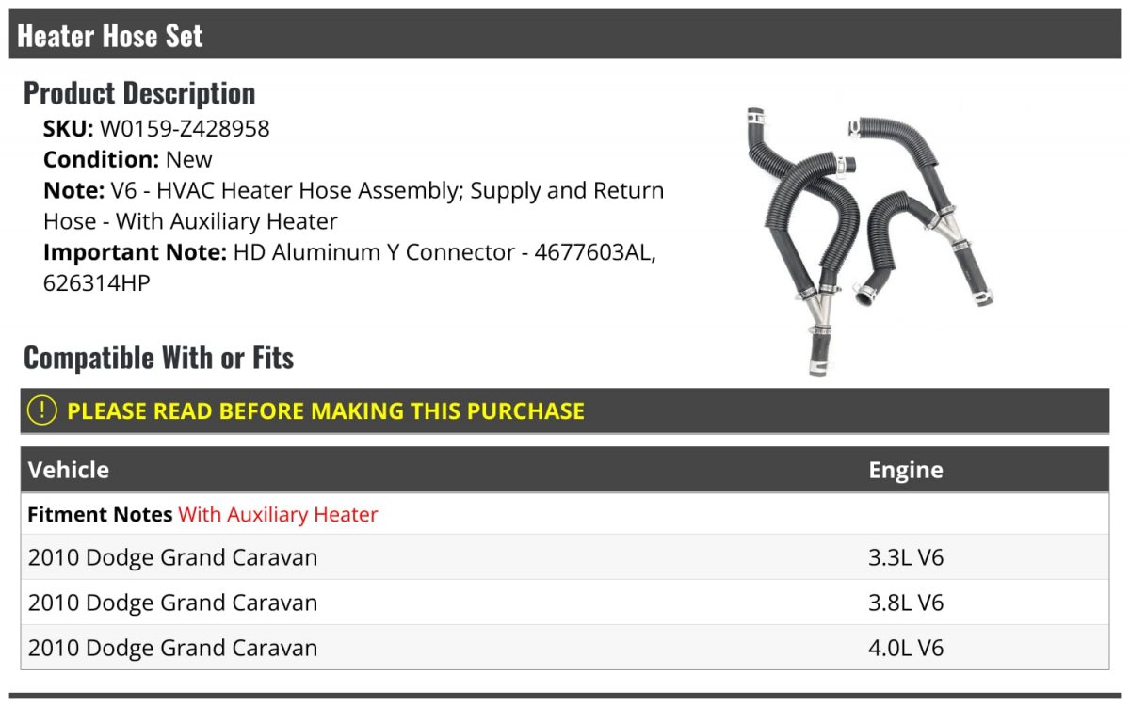Click the Compatible With or Fits heading
The height and width of the screenshot is (707, 1130).
[x=158, y=358]
